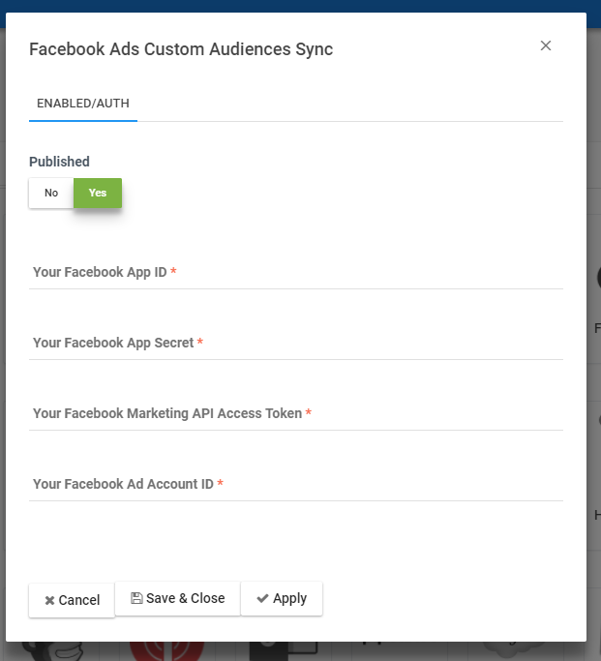This screenshot has width=601, height=661.
Task: Set Published to No
Action: [51, 193]
